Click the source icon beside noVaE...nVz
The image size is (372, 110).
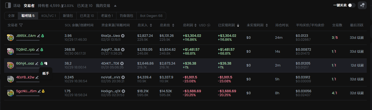(123, 77)
